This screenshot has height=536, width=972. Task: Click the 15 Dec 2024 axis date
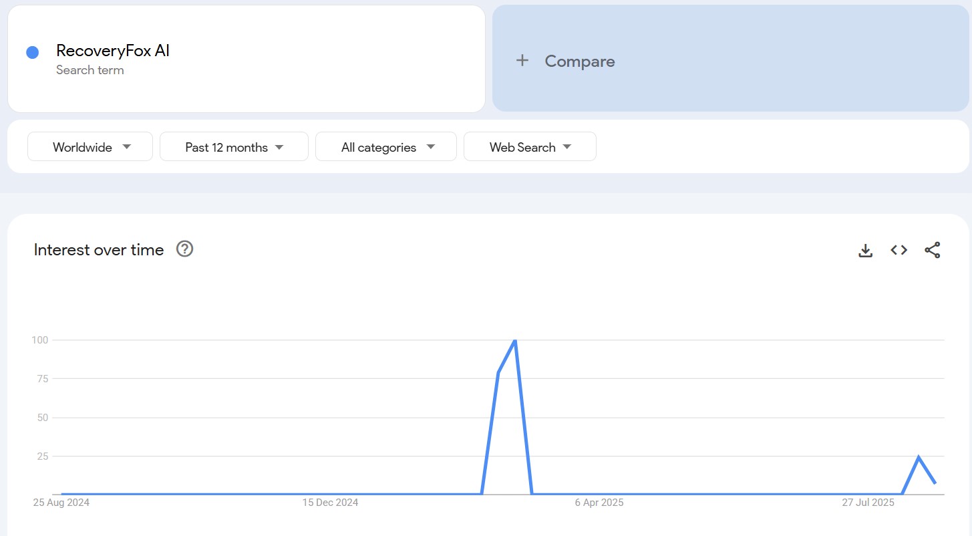330,503
